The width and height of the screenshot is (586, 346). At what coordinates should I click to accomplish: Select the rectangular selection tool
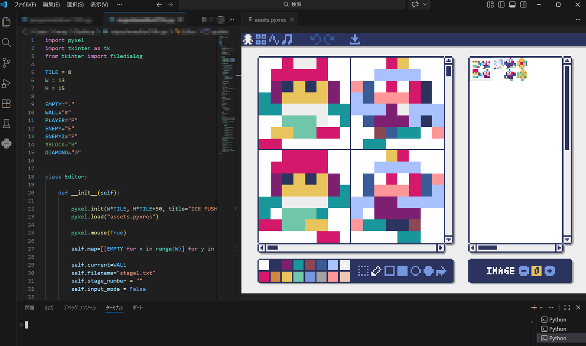click(363, 271)
